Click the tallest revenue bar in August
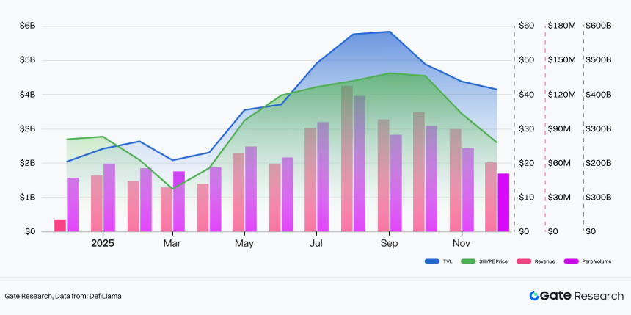Image resolution: width=631 pixels, height=315 pixels. [x=347, y=159]
